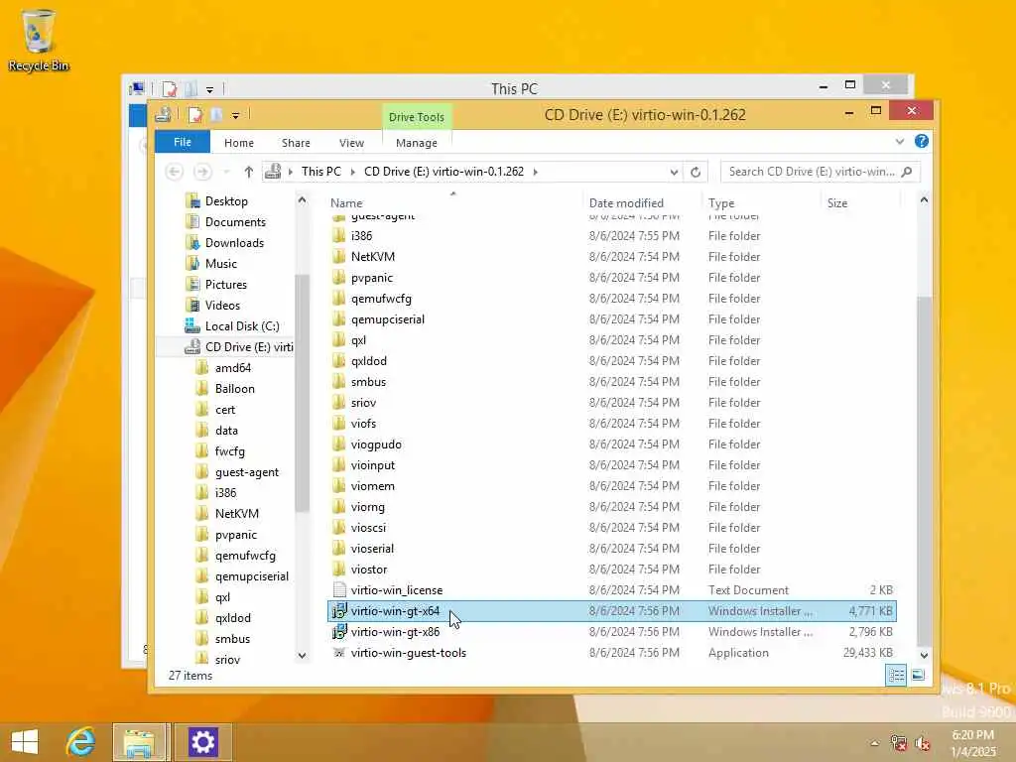Show hidden tray icons arrow
Screen dimensions: 1016x762
point(875,743)
